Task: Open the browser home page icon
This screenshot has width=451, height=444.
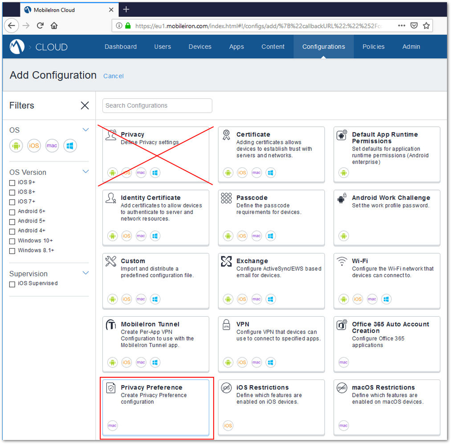Action: (x=54, y=25)
